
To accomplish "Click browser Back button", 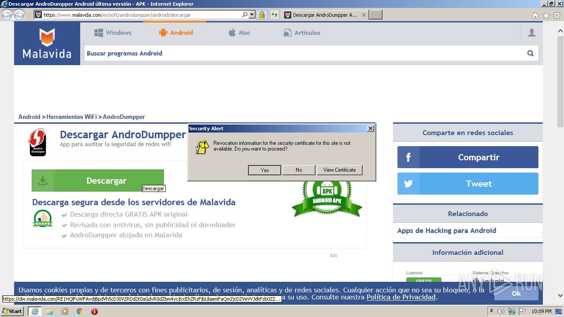I will point(7,15).
